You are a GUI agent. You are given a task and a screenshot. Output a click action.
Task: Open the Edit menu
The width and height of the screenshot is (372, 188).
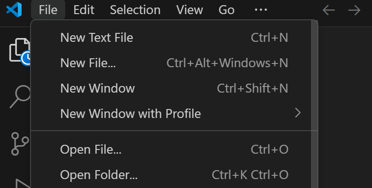point(84,10)
